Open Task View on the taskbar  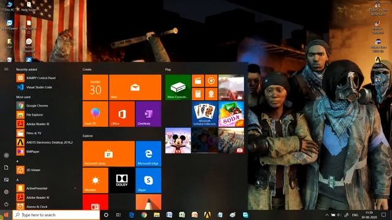(x=118, y=215)
